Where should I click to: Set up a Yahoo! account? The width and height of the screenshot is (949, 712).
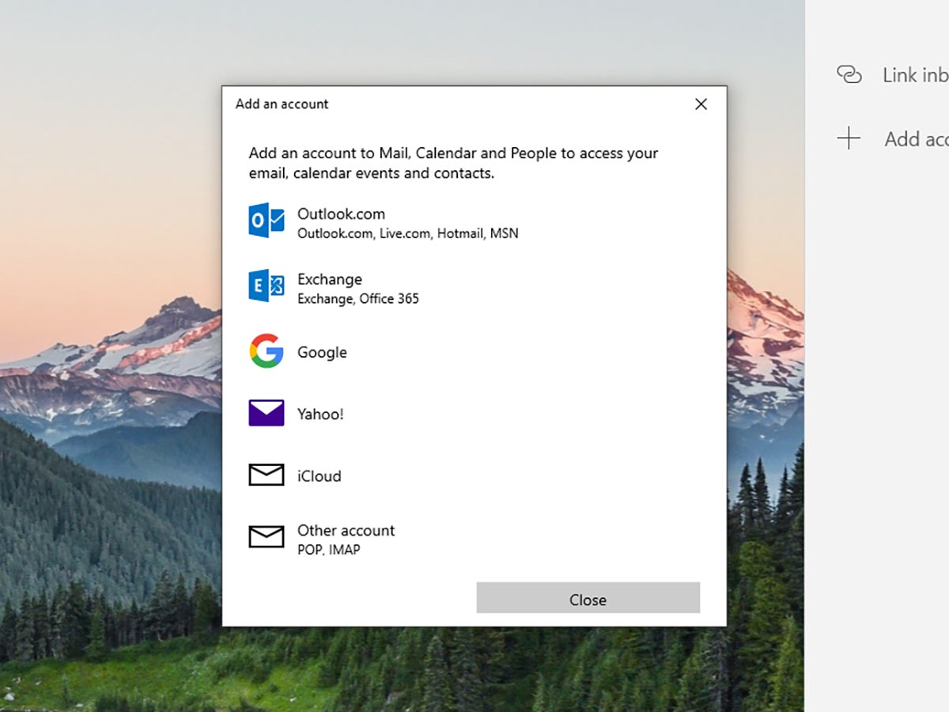319,413
